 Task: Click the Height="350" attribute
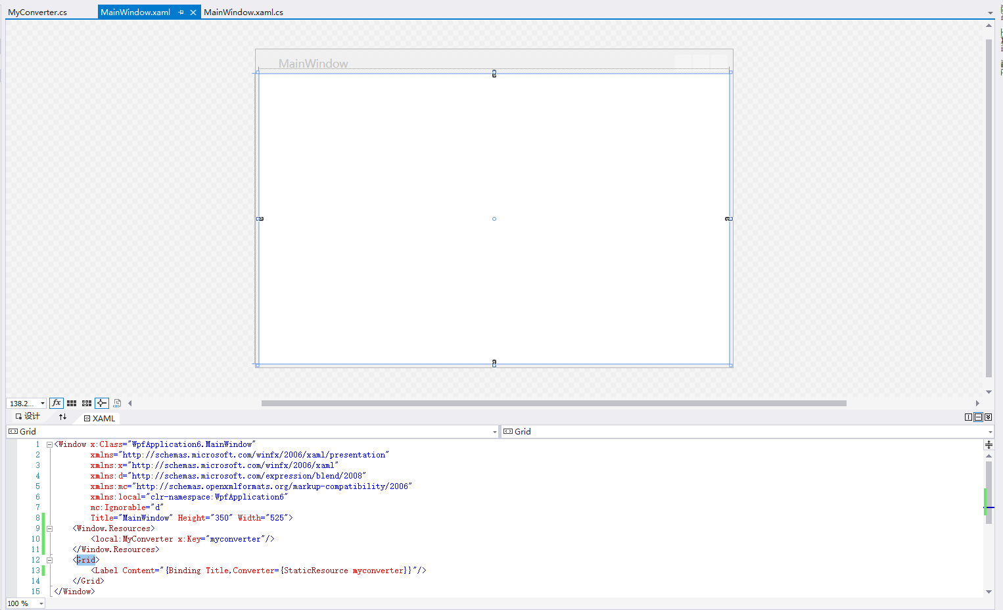(205, 518)
